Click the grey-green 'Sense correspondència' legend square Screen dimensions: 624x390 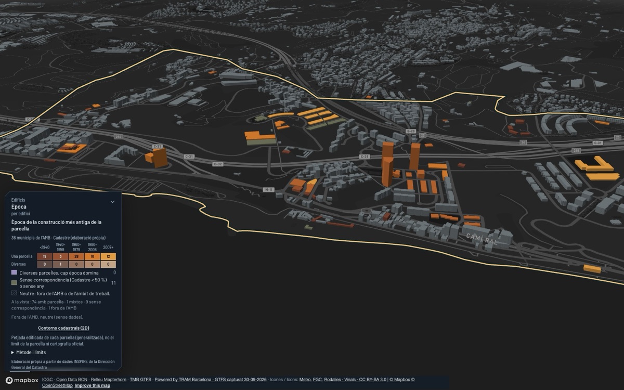[14, 283]
